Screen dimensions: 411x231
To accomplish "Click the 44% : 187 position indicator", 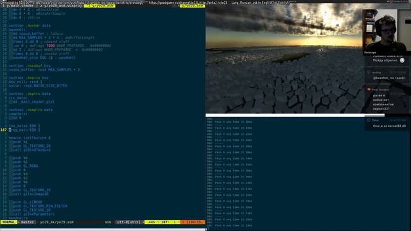I will tap(162, 222).
